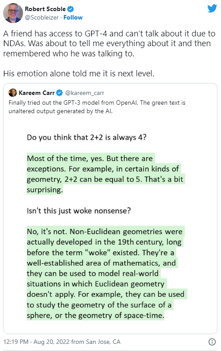Viewport: 221px width, 351px height.
Task: Click the @kareem_carr handle
Action: pos(85,93)
